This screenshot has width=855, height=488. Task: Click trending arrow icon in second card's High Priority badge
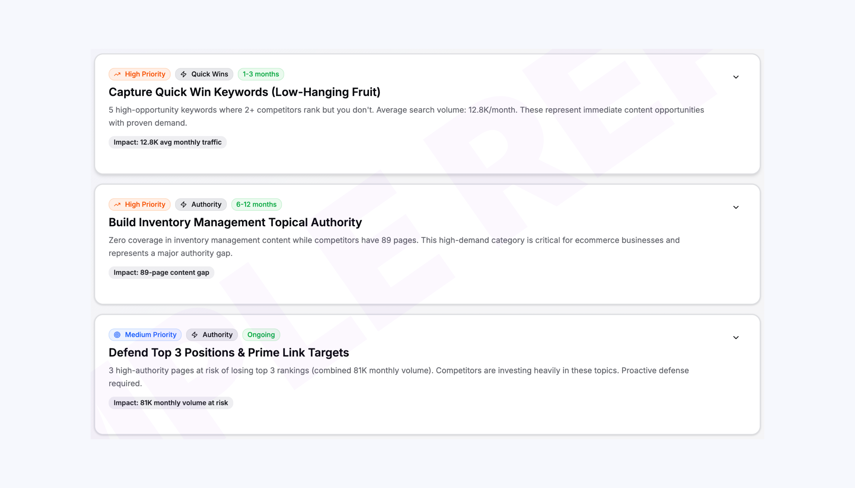coord(117,205)
